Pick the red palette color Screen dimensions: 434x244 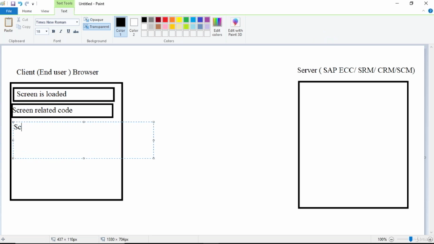pyautogui.click(x=165, y=20)
